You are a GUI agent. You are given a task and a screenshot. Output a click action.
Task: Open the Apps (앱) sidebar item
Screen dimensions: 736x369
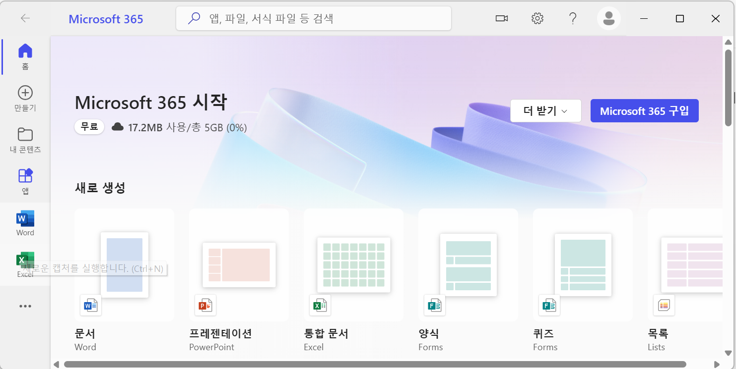[x=25, y=181]
